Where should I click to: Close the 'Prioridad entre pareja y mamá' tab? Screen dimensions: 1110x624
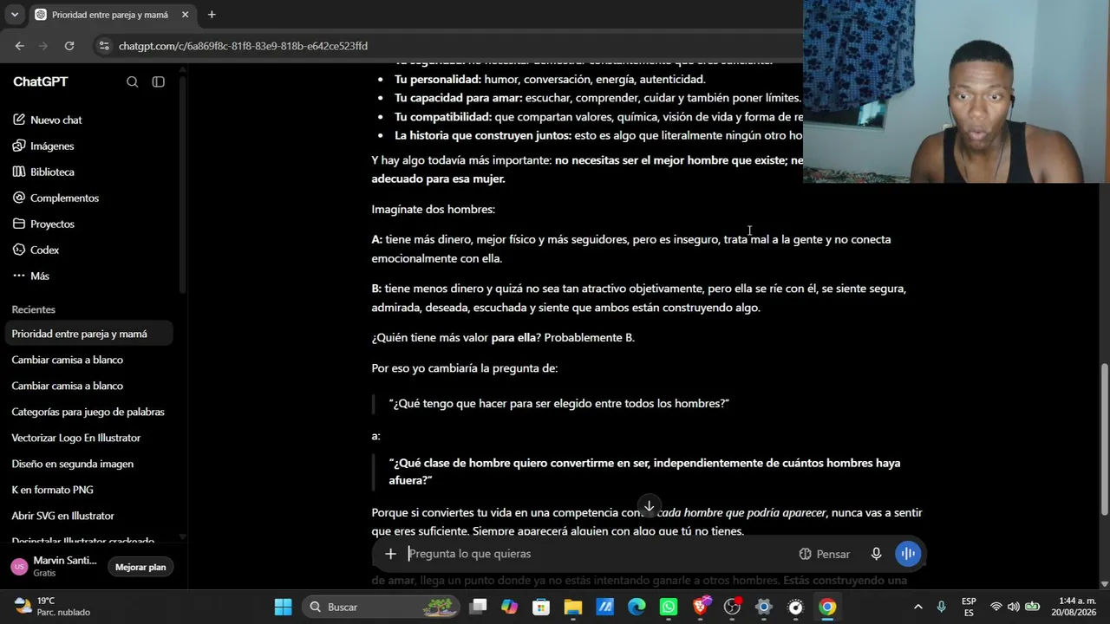coord(185,15)
